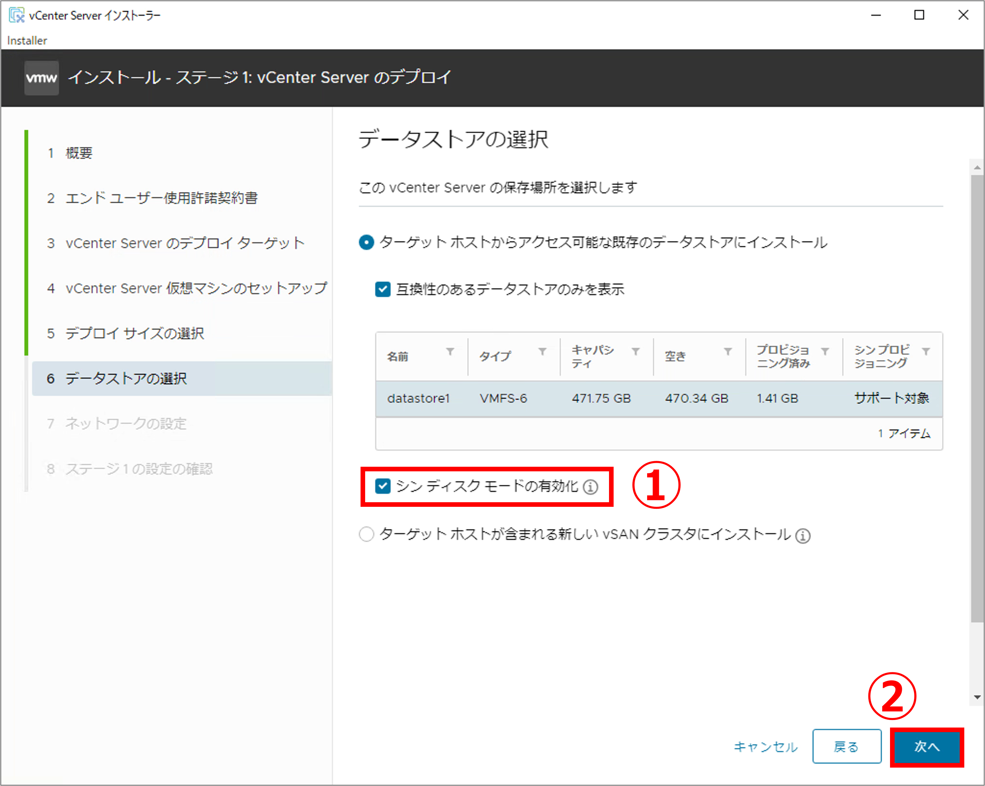Toggle 互換性のあるデータストアのみを表示 checkbox
This screenshot has height=786, width=985.
tap(383, 289)
